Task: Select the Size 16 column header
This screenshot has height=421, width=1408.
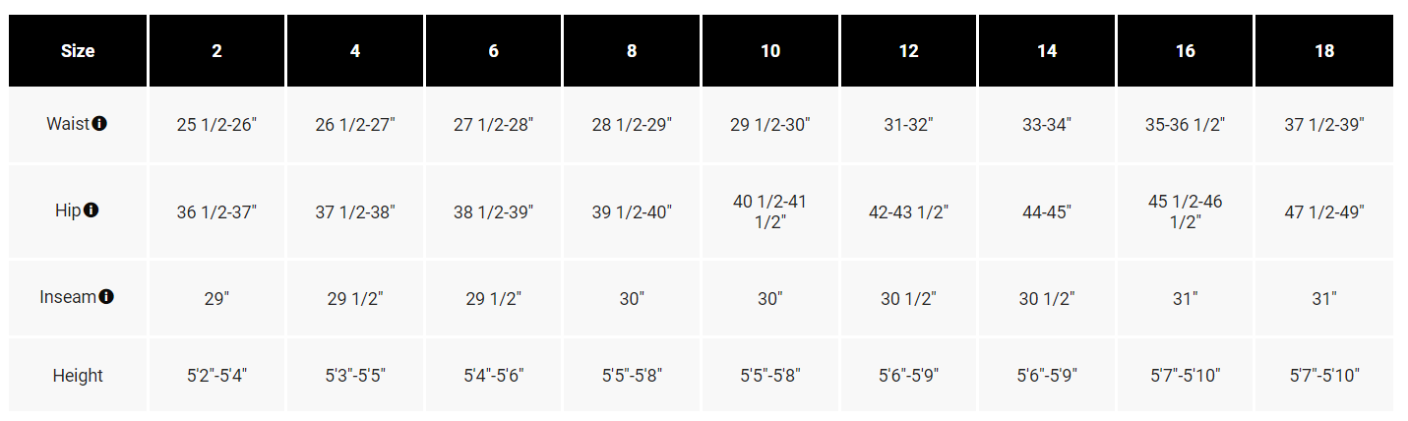Action: 1186,51
